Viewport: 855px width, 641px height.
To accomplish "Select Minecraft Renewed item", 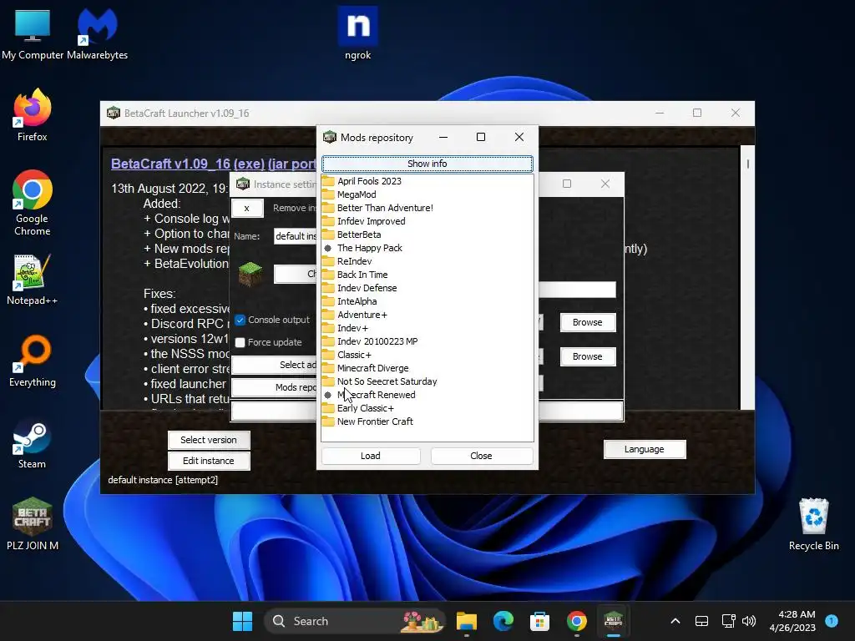I will [377, 395].
